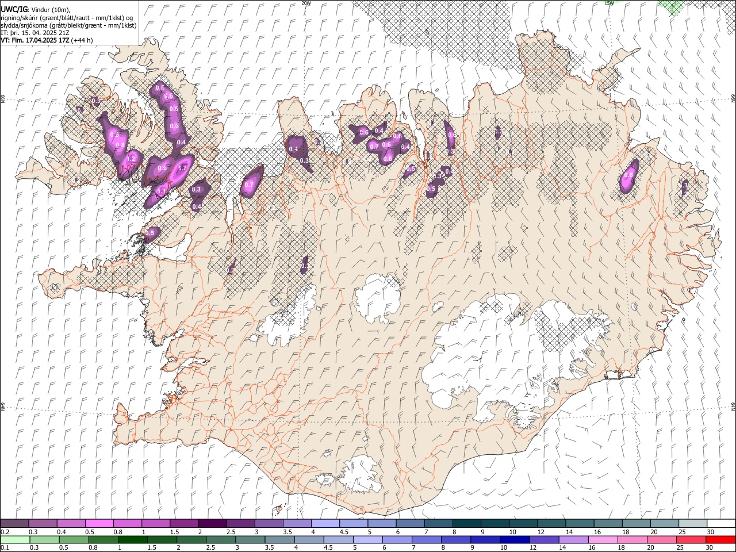Click the 20W longitude label
Viewport: 736px width, 552px height.
tap(306, 3)
